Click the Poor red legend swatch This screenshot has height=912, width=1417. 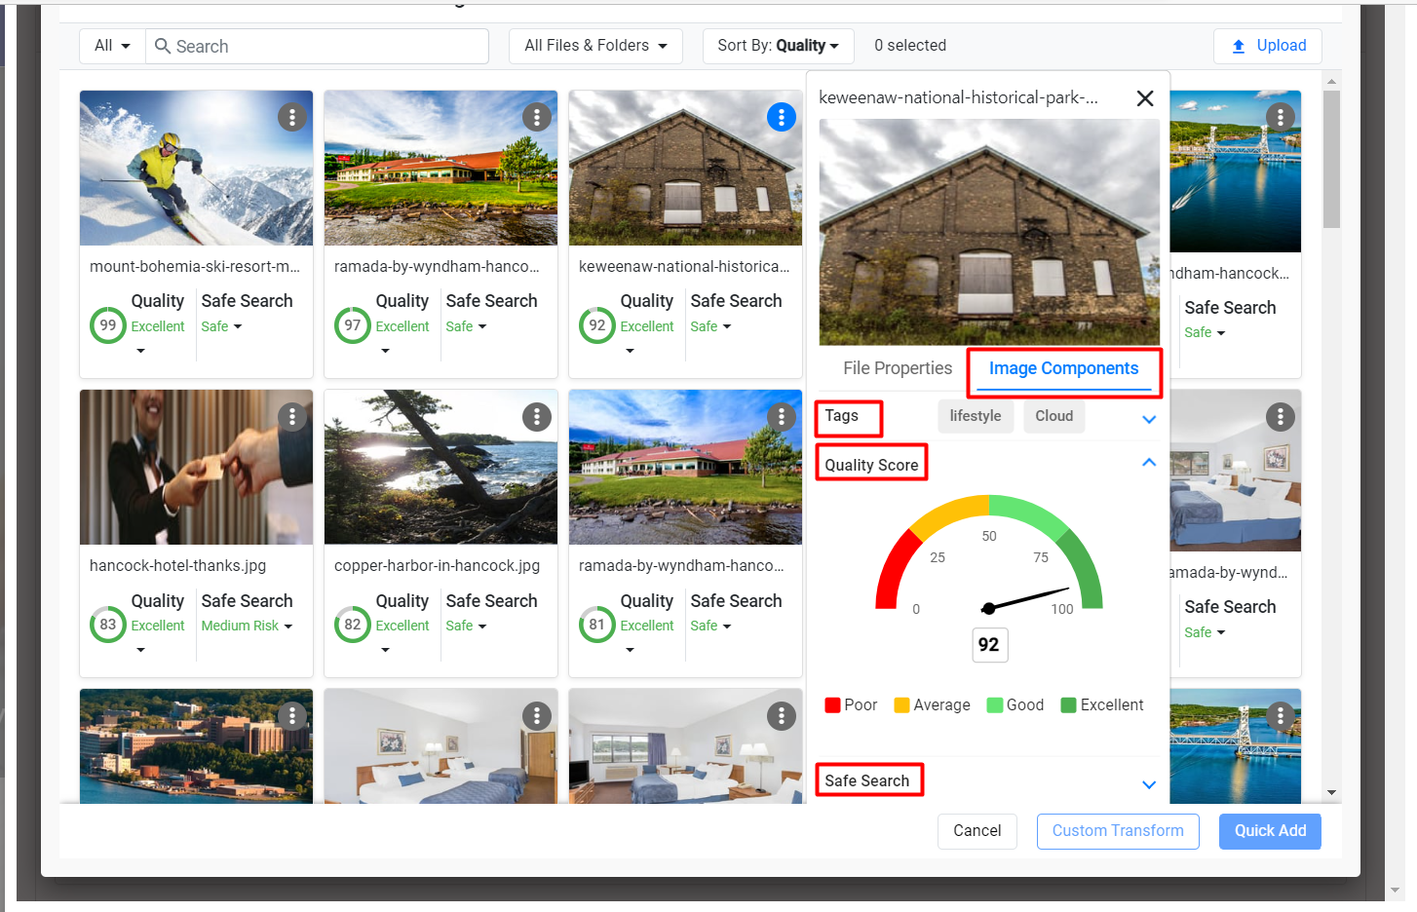point(832,705)
